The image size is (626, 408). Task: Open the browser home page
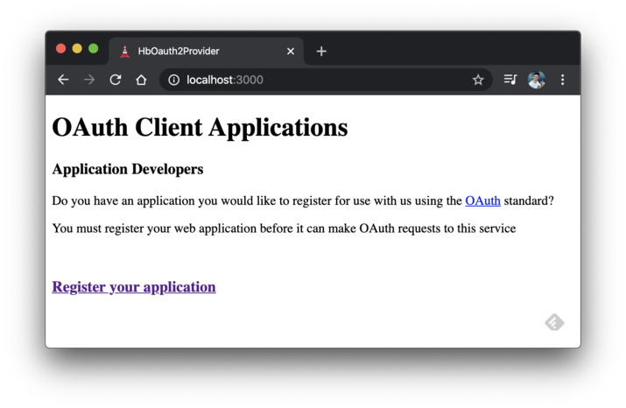(141, 80)
